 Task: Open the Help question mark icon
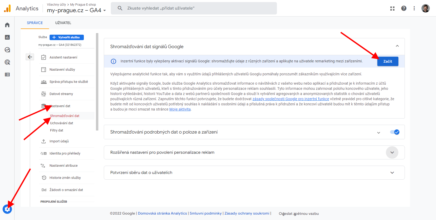[x=404, y=8]
